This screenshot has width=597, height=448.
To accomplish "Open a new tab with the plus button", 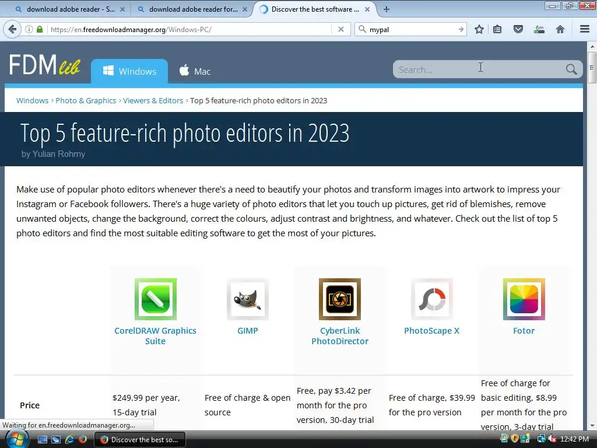I will click(387, 9).
